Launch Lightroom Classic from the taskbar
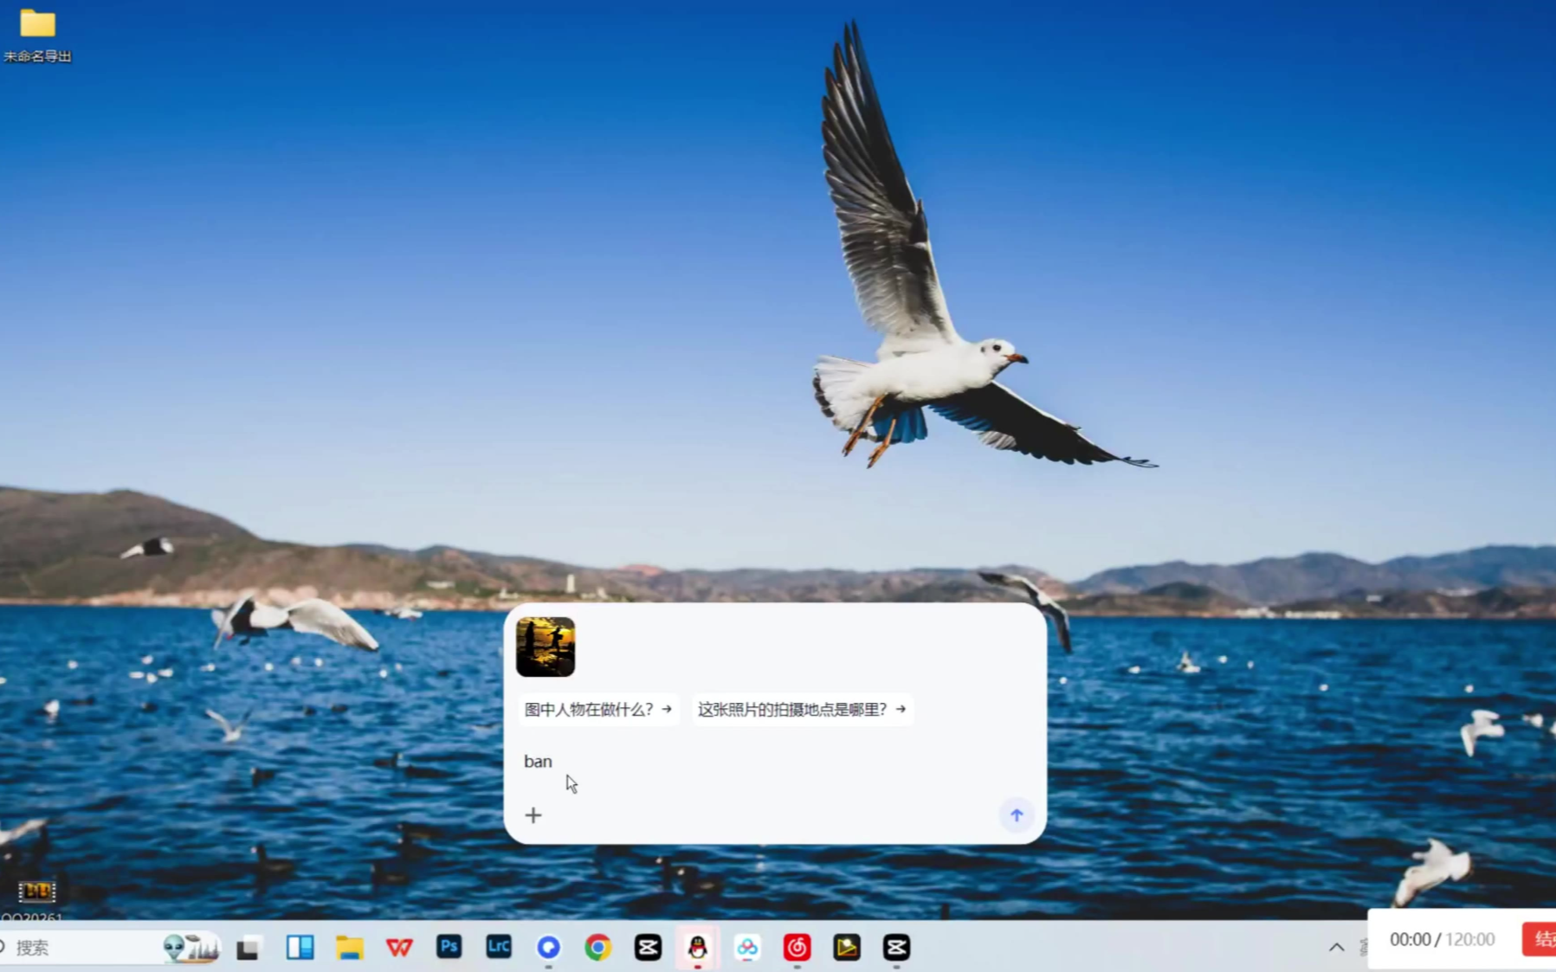The image size is (1556, 972). [499, 947]
